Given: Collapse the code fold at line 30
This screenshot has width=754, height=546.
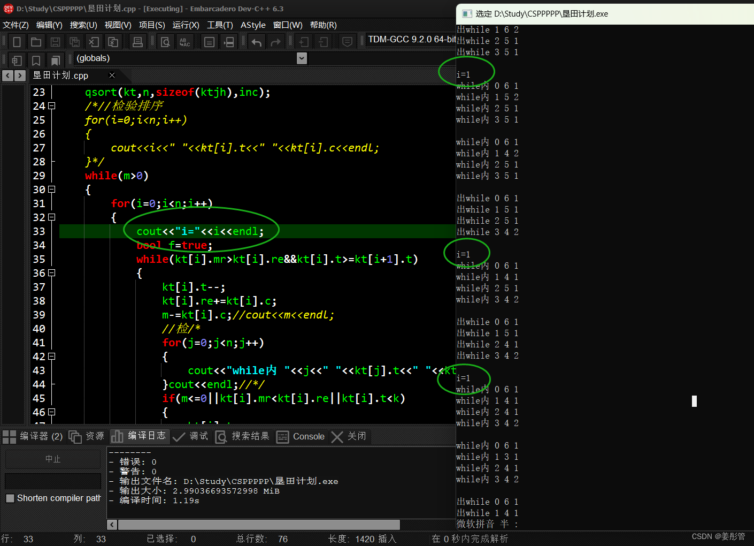Looking at the screenshot, I should pyautogui.click(x=52, y=189).
